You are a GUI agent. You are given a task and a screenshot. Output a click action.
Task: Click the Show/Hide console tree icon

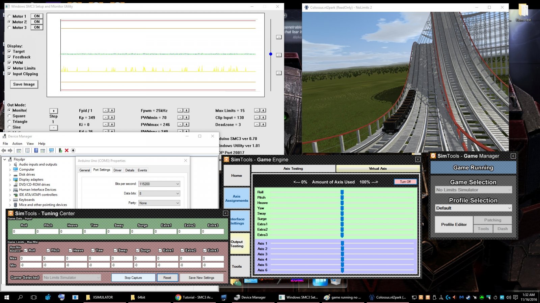pos(19,150)
